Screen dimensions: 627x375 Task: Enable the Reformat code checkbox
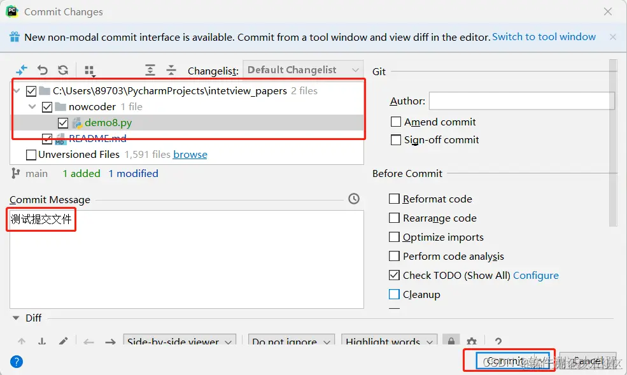pyautogui.click(x=394, y=199)
